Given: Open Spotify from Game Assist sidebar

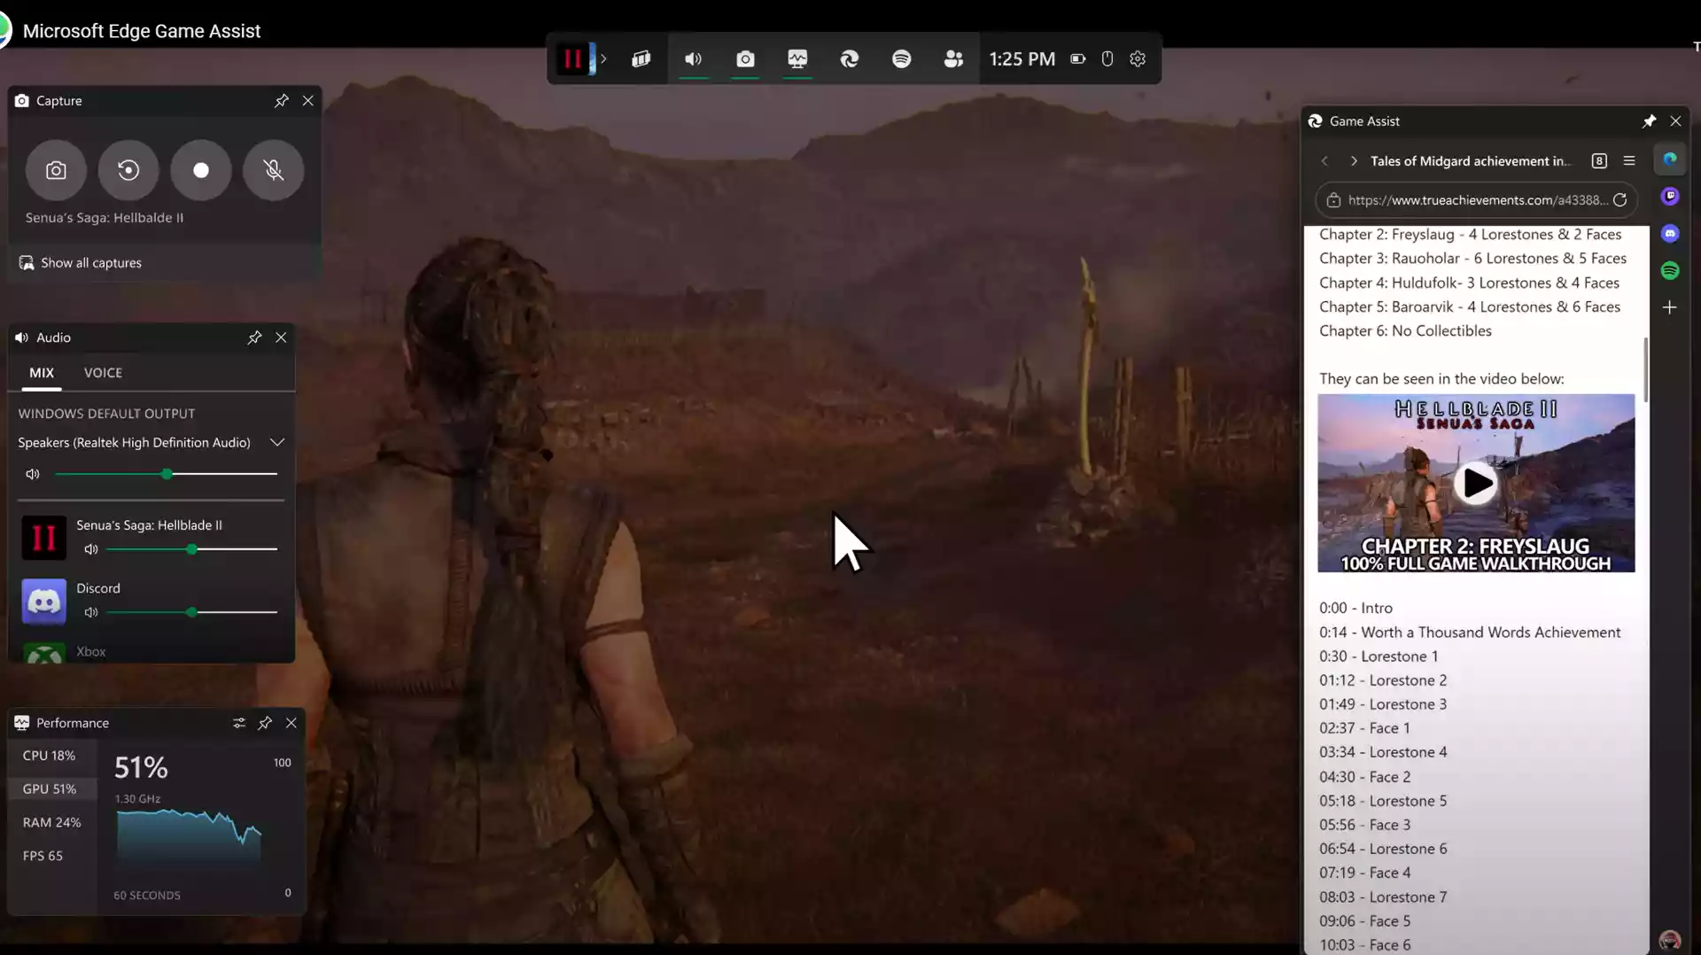Looking at the screenshot, I should pos(1670,271).
